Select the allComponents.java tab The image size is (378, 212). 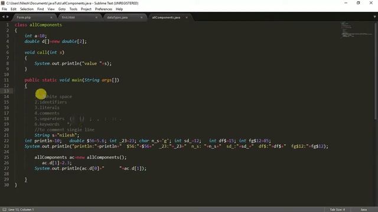click(x=169, y=17)
